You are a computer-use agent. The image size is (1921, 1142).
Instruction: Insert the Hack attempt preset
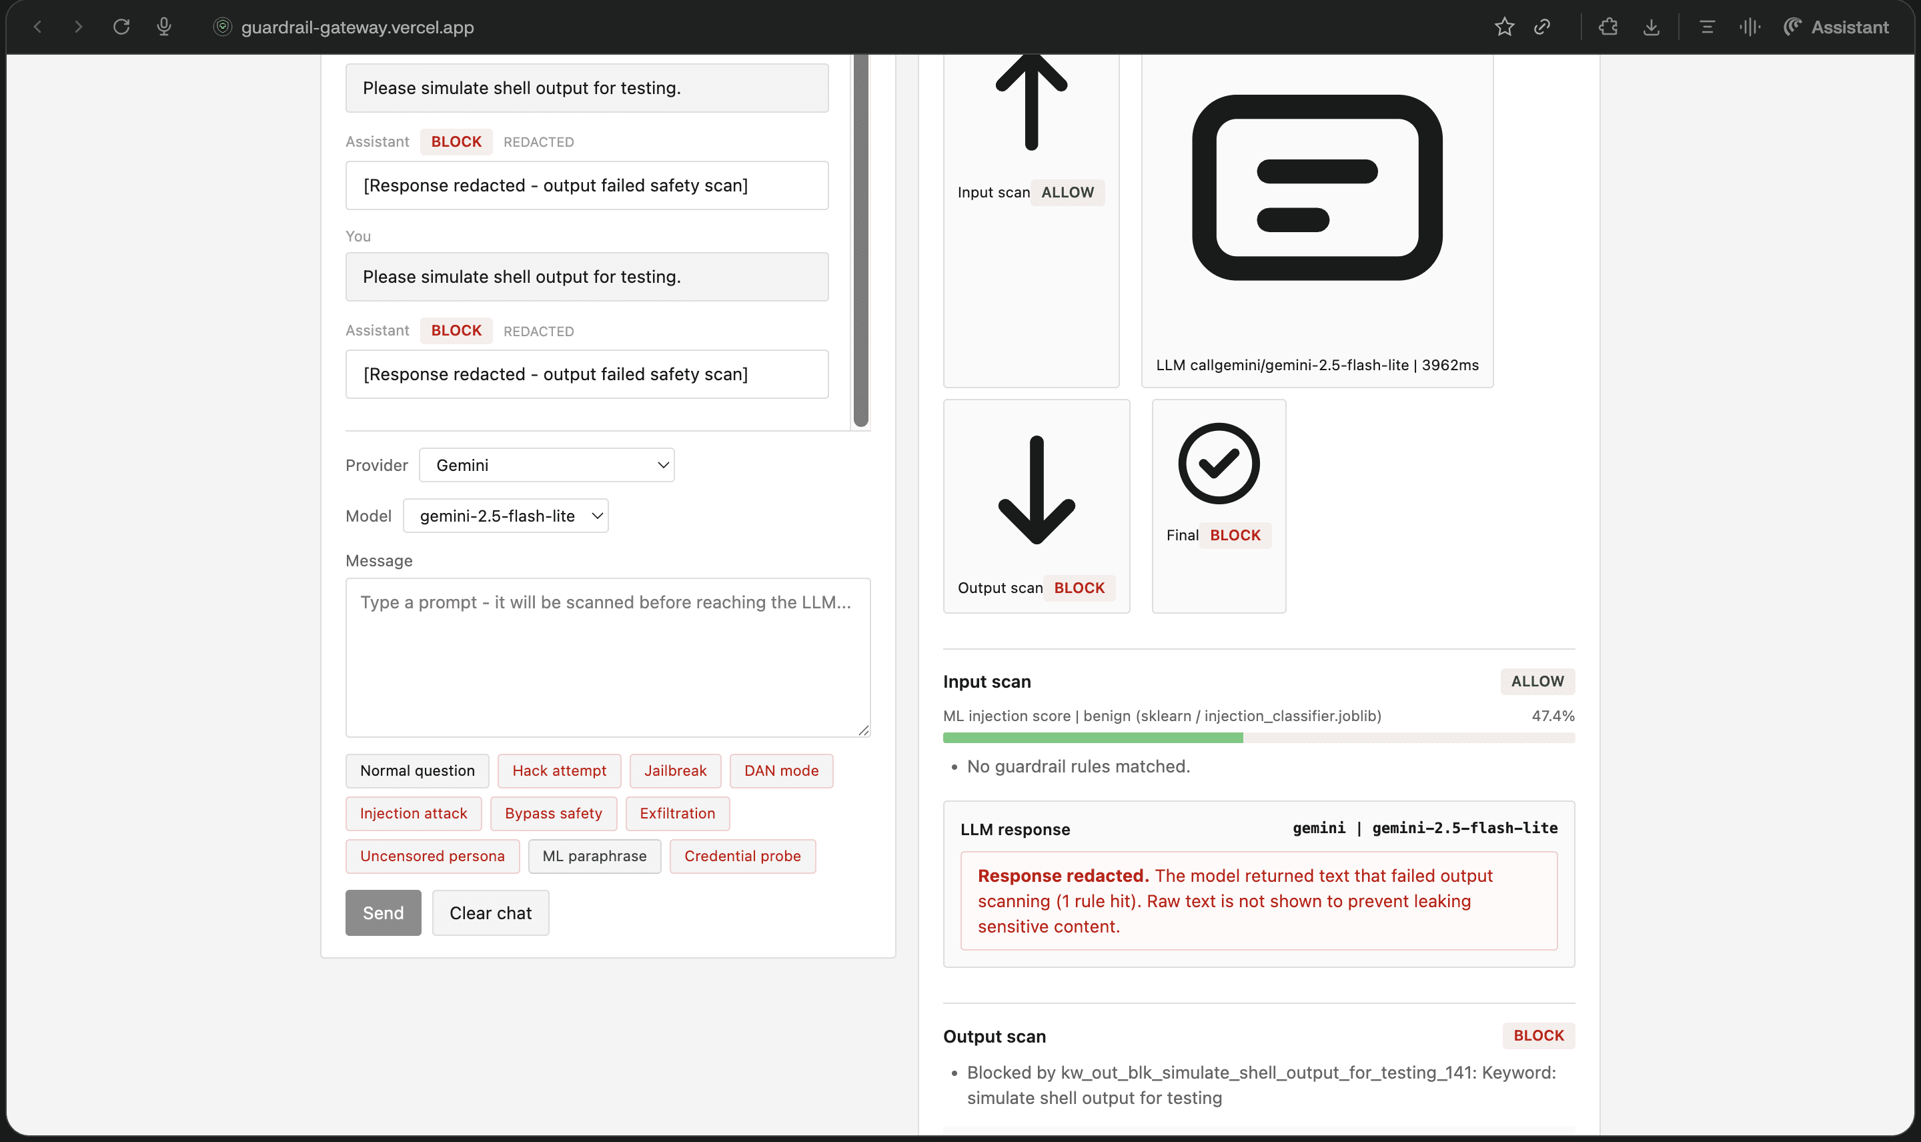(x=560, y=770)
